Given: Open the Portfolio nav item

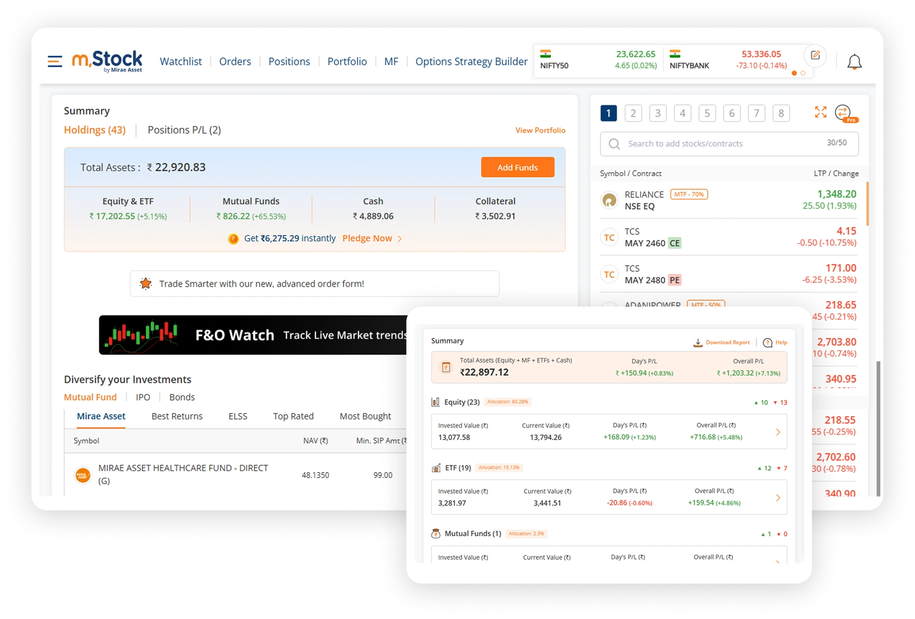Looking at the screenshot, I should [347, 62].
